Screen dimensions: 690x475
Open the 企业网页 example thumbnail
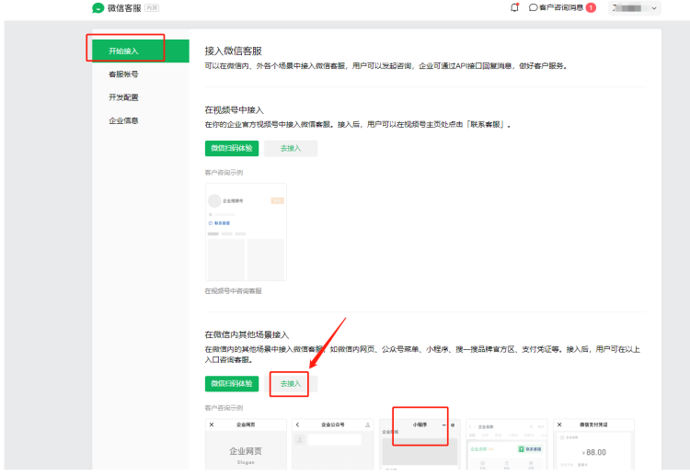tap(246, 444)
